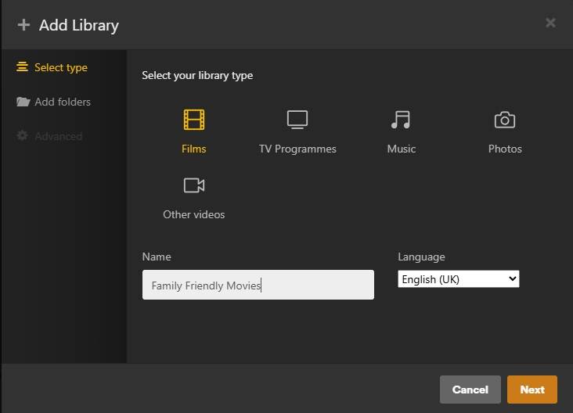The image size is (573, 413).
Task: Cancel the Add Library dialog
Action: tap(470, 390)
